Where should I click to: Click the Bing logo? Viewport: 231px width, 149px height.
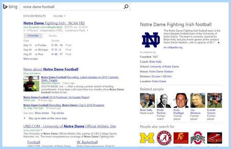[10, 7]
